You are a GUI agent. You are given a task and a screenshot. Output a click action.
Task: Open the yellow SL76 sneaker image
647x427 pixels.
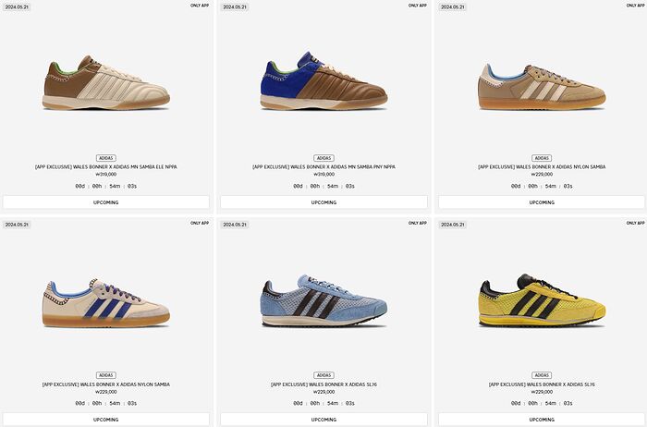tap(542, 300)
